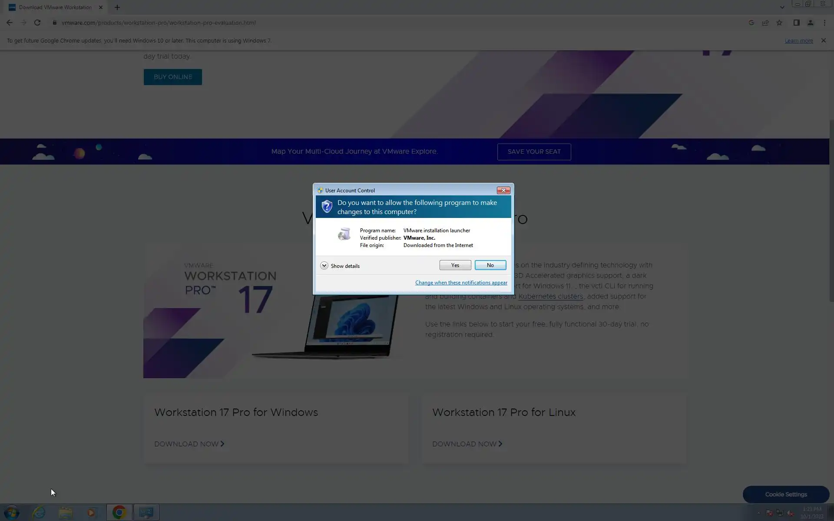Click Yes in User Account Control dialog

coord(455,265)
